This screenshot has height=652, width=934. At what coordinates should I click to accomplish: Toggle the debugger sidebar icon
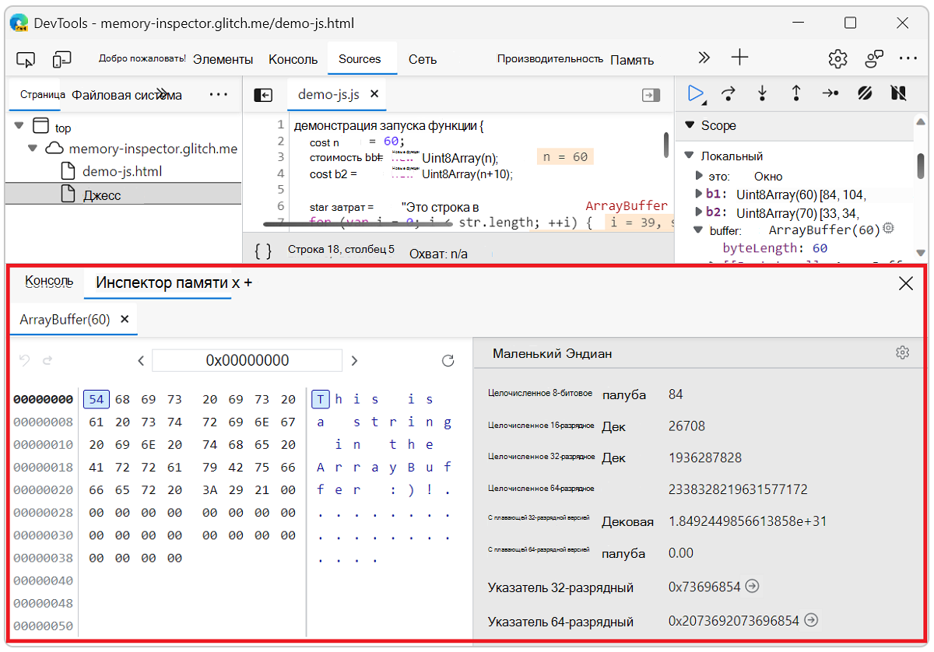[x=651, y=94]
